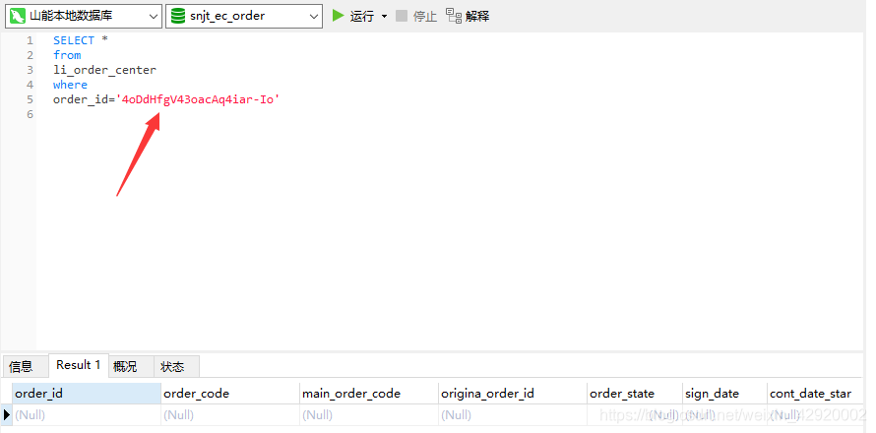The width and height of the screenshot is (876, 433).
Task: Select the (Null) cell under main_order_code
Action: pyautogui.click(x=369, y=415)
